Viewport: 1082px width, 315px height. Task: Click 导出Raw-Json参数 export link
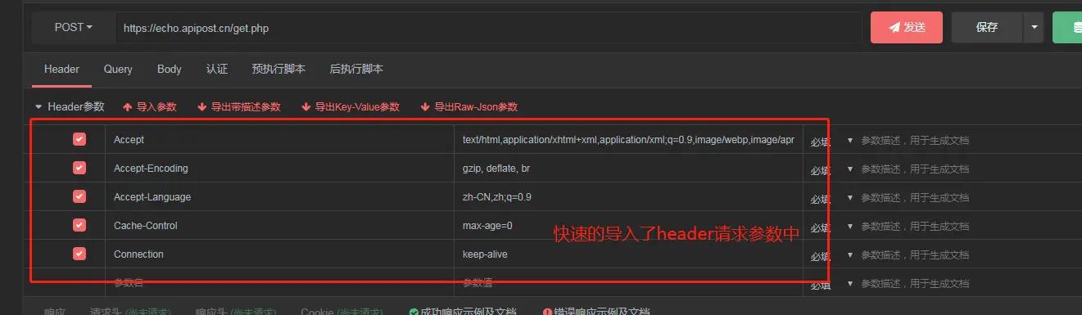(469, 107)
